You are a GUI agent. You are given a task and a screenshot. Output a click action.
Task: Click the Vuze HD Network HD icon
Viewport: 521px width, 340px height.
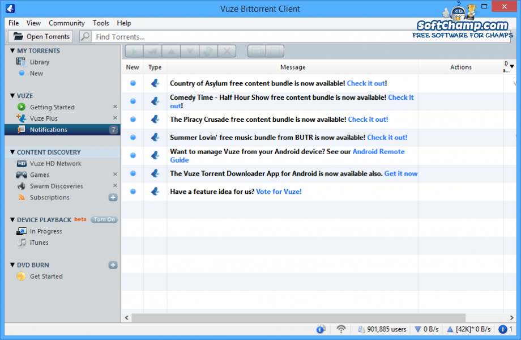[22, 164]
